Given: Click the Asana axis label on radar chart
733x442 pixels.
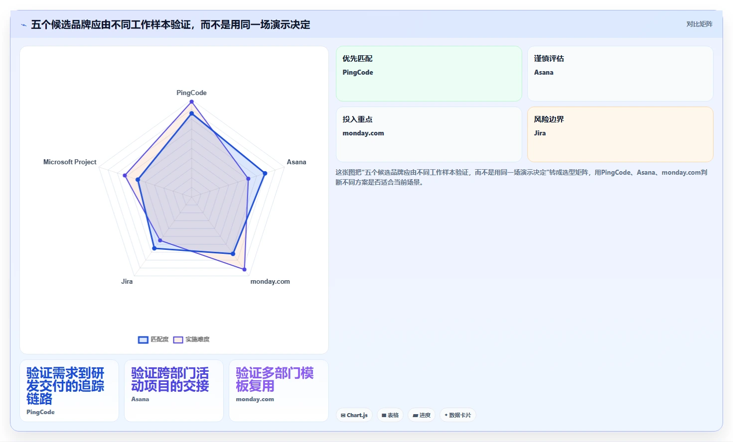Looking at the screenshot, I should click(x=296, y=162).
